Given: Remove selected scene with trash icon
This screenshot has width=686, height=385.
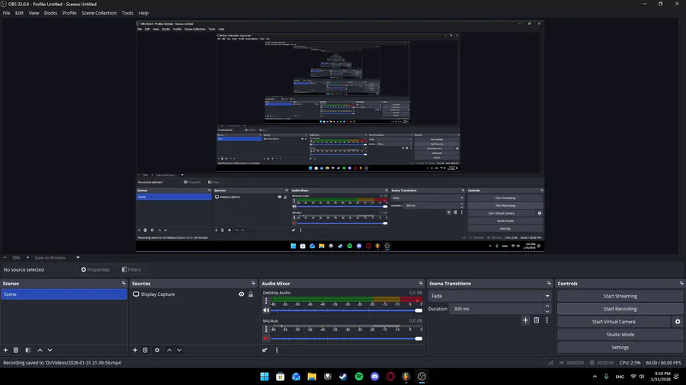Looking at the screenshot, I should pyautogui.click(x=16, y=350).
